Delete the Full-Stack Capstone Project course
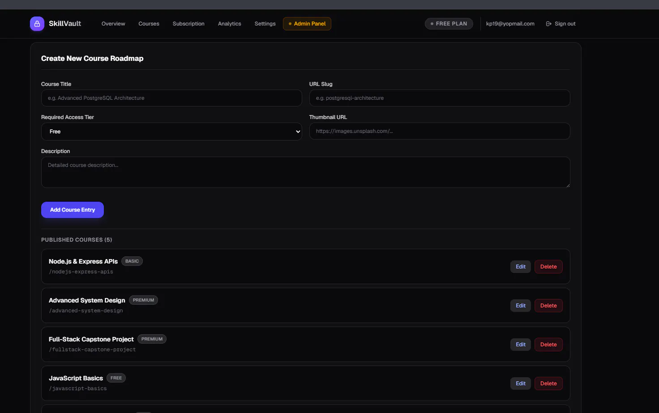The height and width of the screenshot is (413, 659). tap(548, 345)
